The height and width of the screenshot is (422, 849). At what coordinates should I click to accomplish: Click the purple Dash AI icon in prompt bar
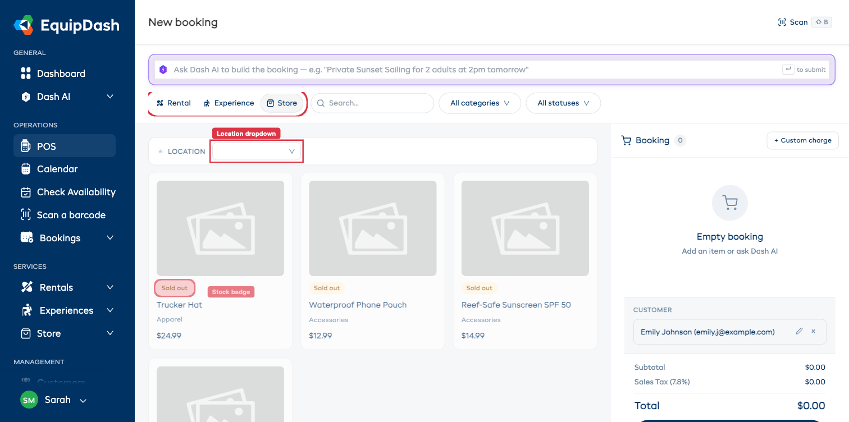point(163,70)
